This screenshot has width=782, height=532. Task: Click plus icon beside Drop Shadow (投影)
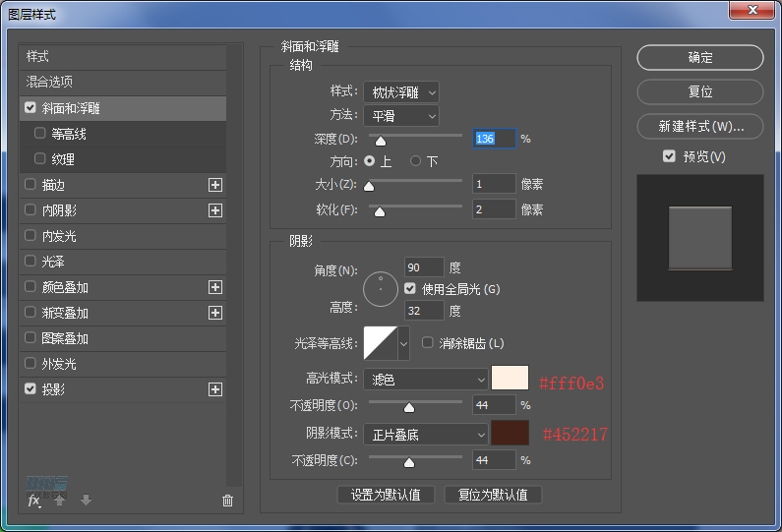[x=215, y=389]
